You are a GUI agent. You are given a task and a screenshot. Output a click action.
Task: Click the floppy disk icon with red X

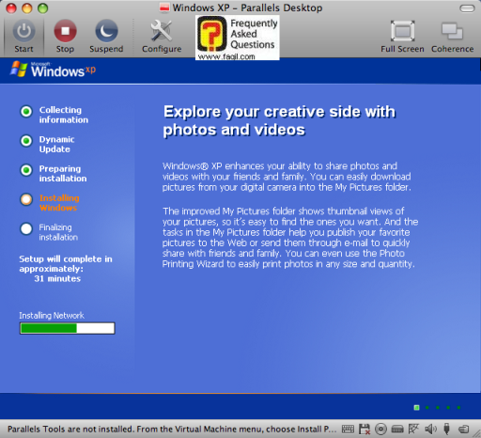[x=365, y=429]
